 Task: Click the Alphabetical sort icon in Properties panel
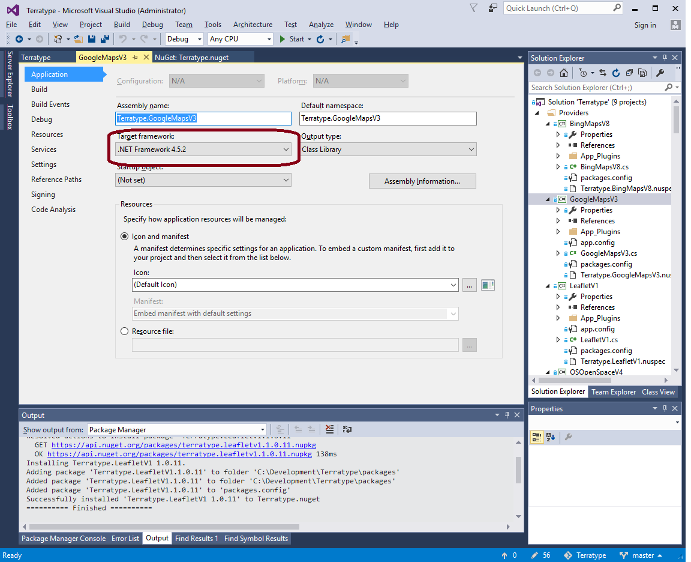pyautogui.click(x=551, y=437)
